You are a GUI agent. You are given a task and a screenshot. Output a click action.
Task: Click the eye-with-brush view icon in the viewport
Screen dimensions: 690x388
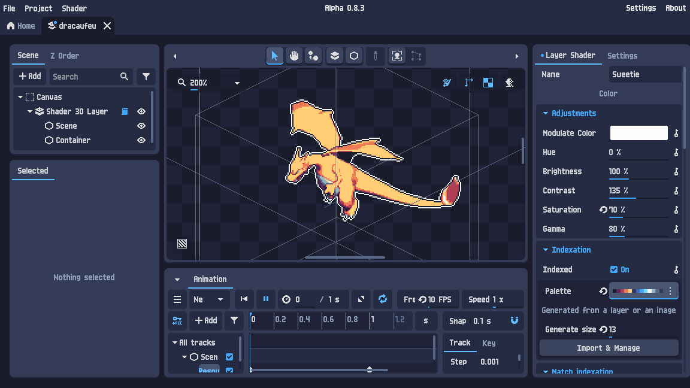tap(447, 83)
